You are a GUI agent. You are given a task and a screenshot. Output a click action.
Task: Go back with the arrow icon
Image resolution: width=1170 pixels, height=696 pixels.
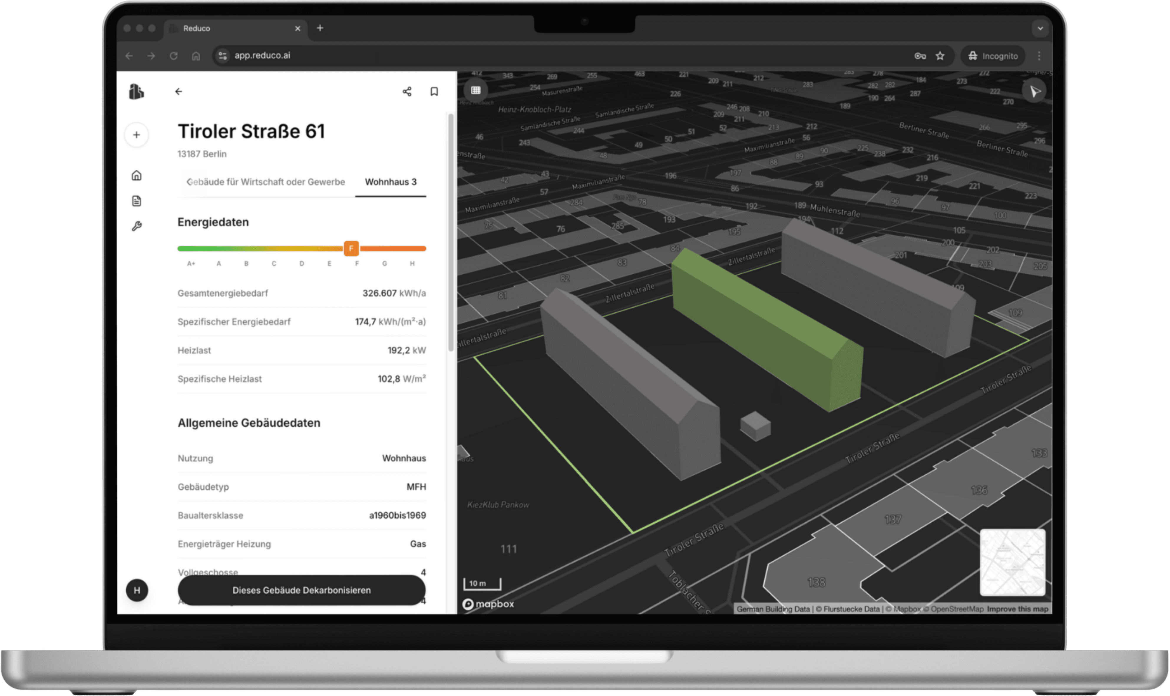(x=179, y=92)
